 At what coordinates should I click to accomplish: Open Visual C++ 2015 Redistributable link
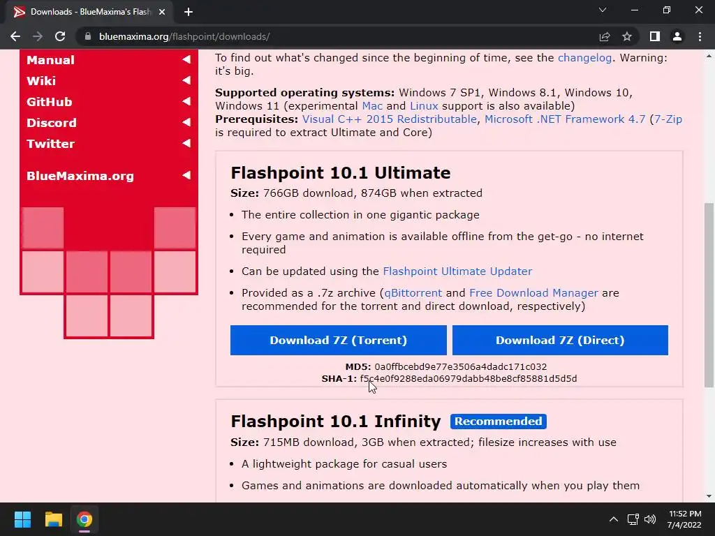pos(390,119)
